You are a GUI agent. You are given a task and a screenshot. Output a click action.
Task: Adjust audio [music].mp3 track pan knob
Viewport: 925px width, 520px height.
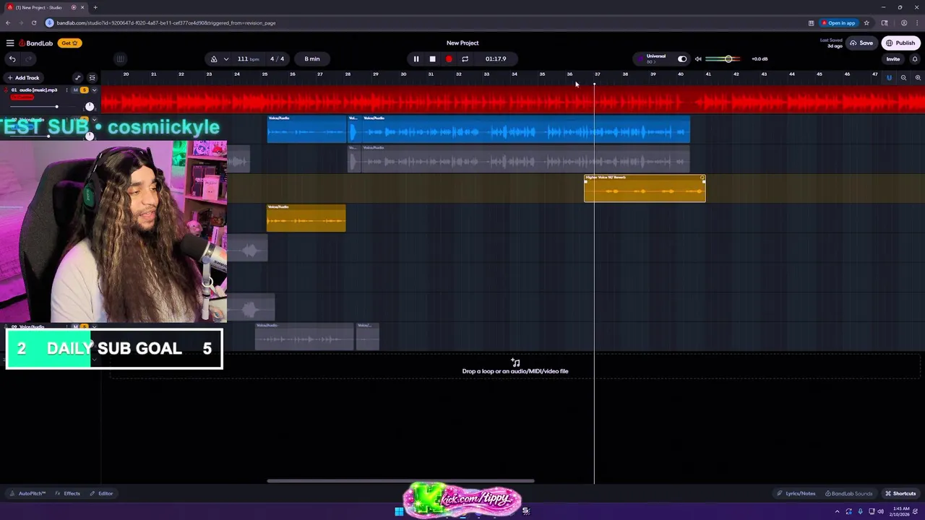(90, 107)
